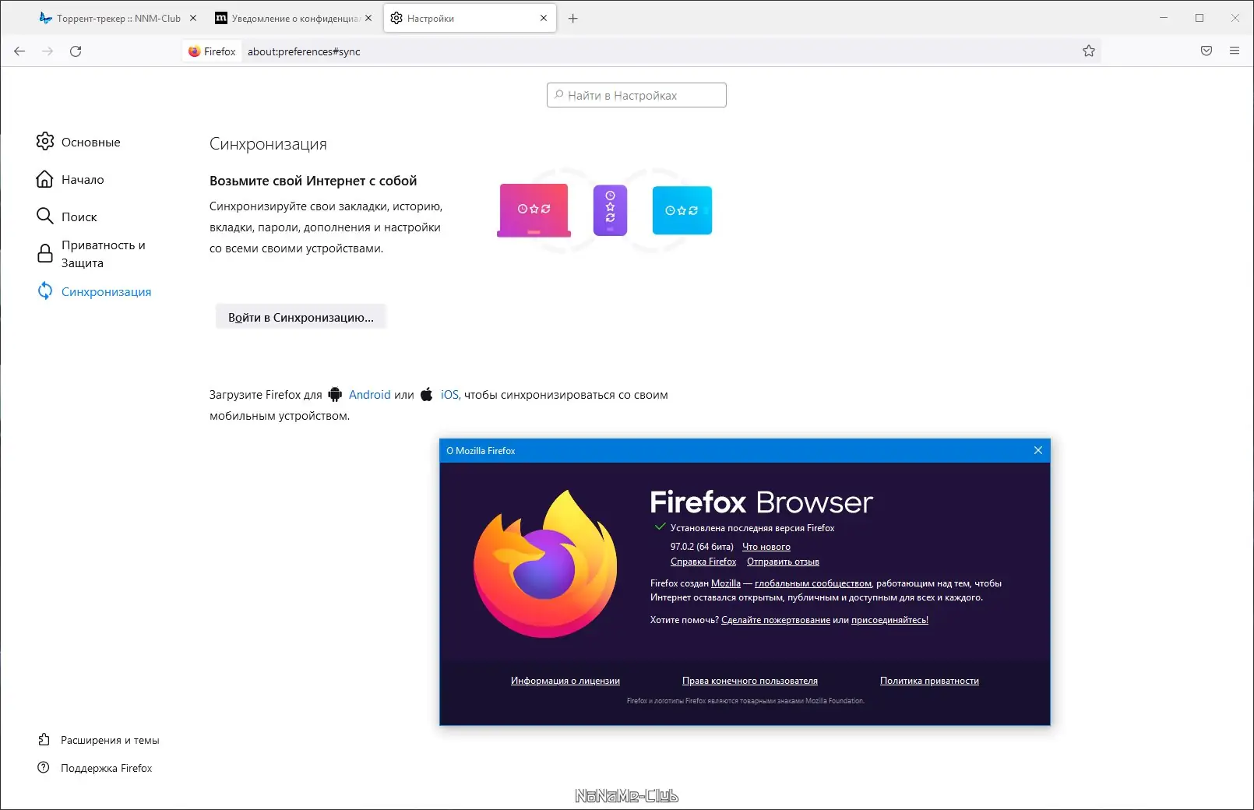Viewport: 1254px width, 810px height.
Task: Select the Синхронизация sync arrows icon
Action: click(45, 291)
